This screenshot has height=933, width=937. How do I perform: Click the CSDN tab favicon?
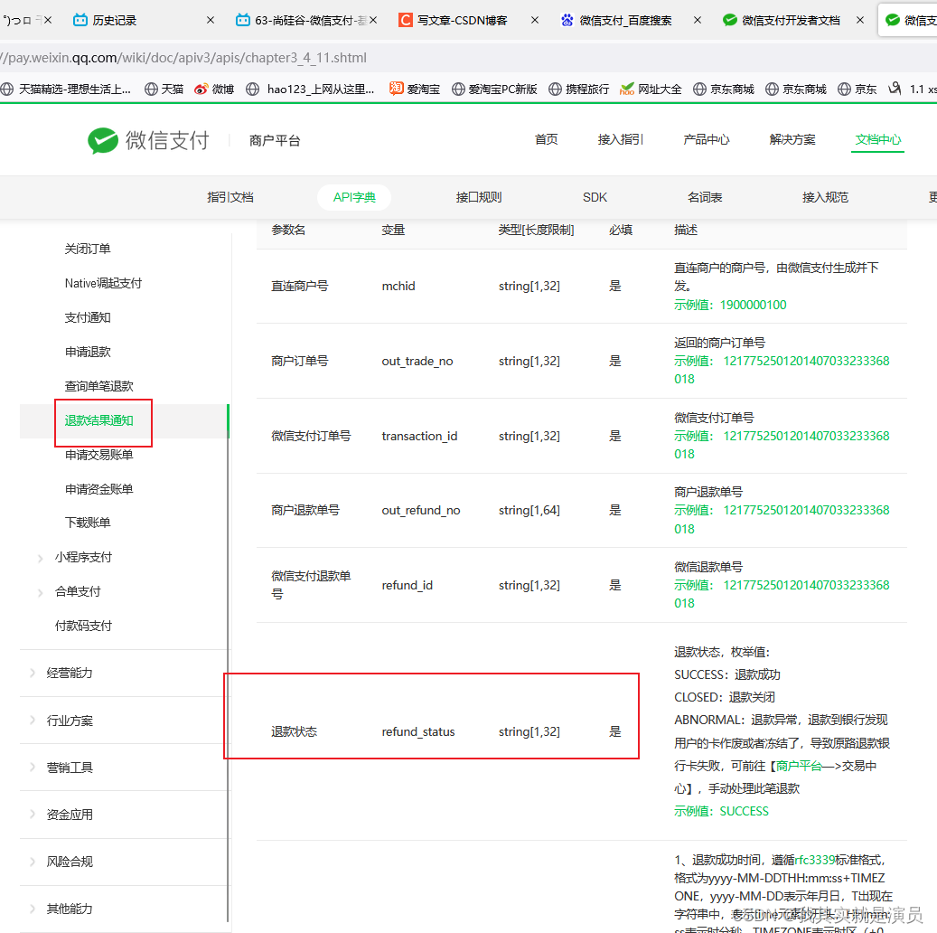(405, 20)
